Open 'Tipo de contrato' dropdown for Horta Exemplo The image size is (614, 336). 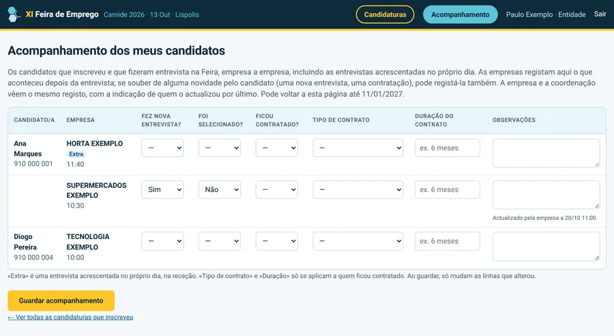358,148
